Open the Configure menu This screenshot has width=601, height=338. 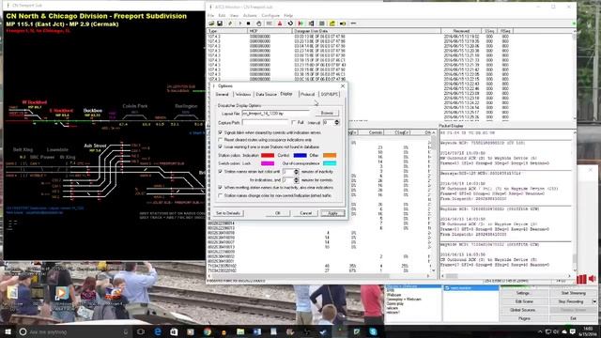270,15
